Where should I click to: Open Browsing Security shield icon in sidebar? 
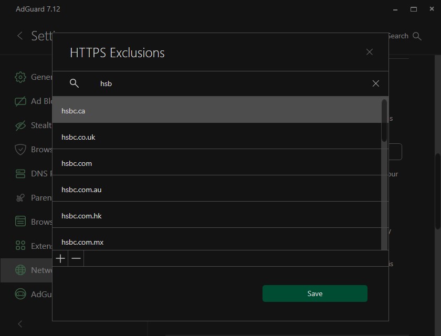[20, 150]
